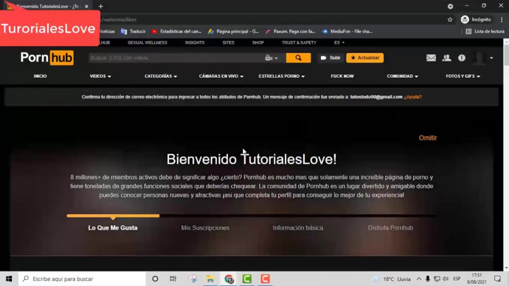Open the messages envelope icon

431,58
